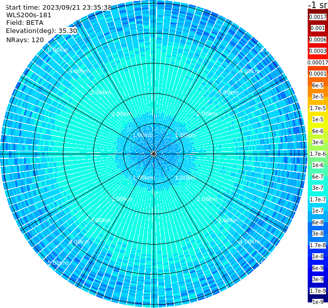Click the northwest 3.00km range ring label
Image resolution: width=328 pixels, height=308 pixels.
click(x=100, y=92)
